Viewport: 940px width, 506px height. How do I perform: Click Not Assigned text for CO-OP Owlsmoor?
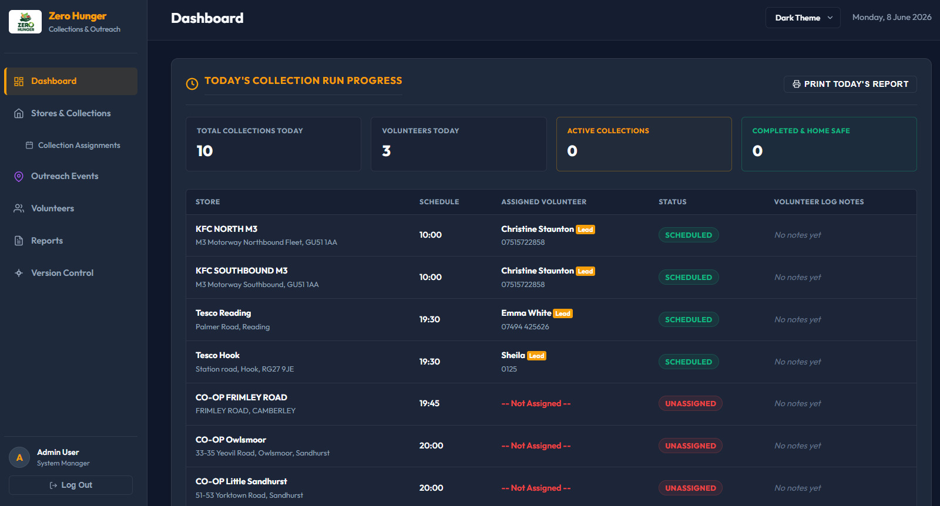(x=536, y=446)
